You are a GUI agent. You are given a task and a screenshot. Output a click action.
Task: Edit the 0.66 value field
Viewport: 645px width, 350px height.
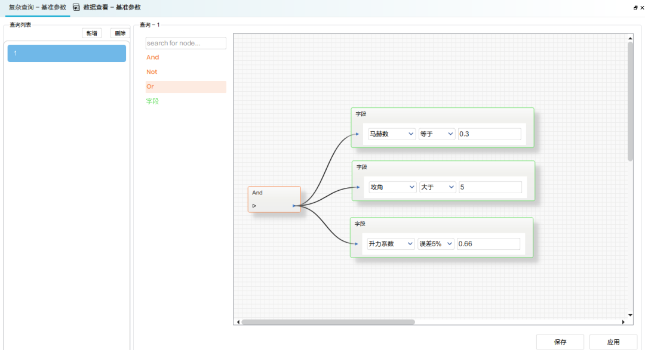pyautogui.click(x=489, y=244)
